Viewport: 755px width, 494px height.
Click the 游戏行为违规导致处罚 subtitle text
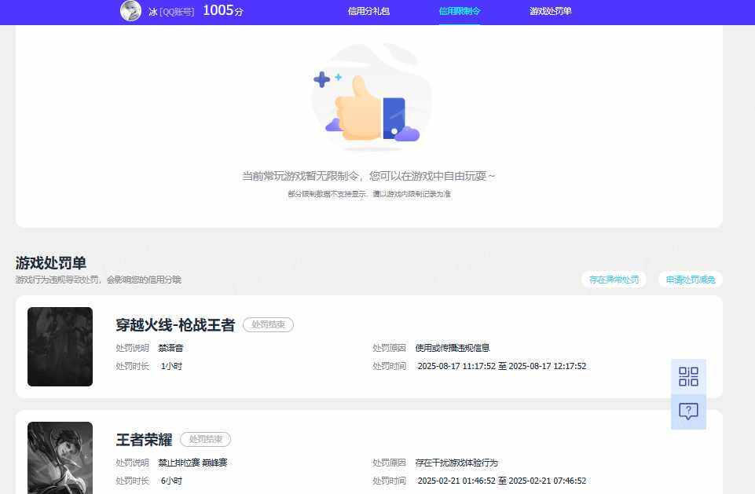tap(98, 280)
